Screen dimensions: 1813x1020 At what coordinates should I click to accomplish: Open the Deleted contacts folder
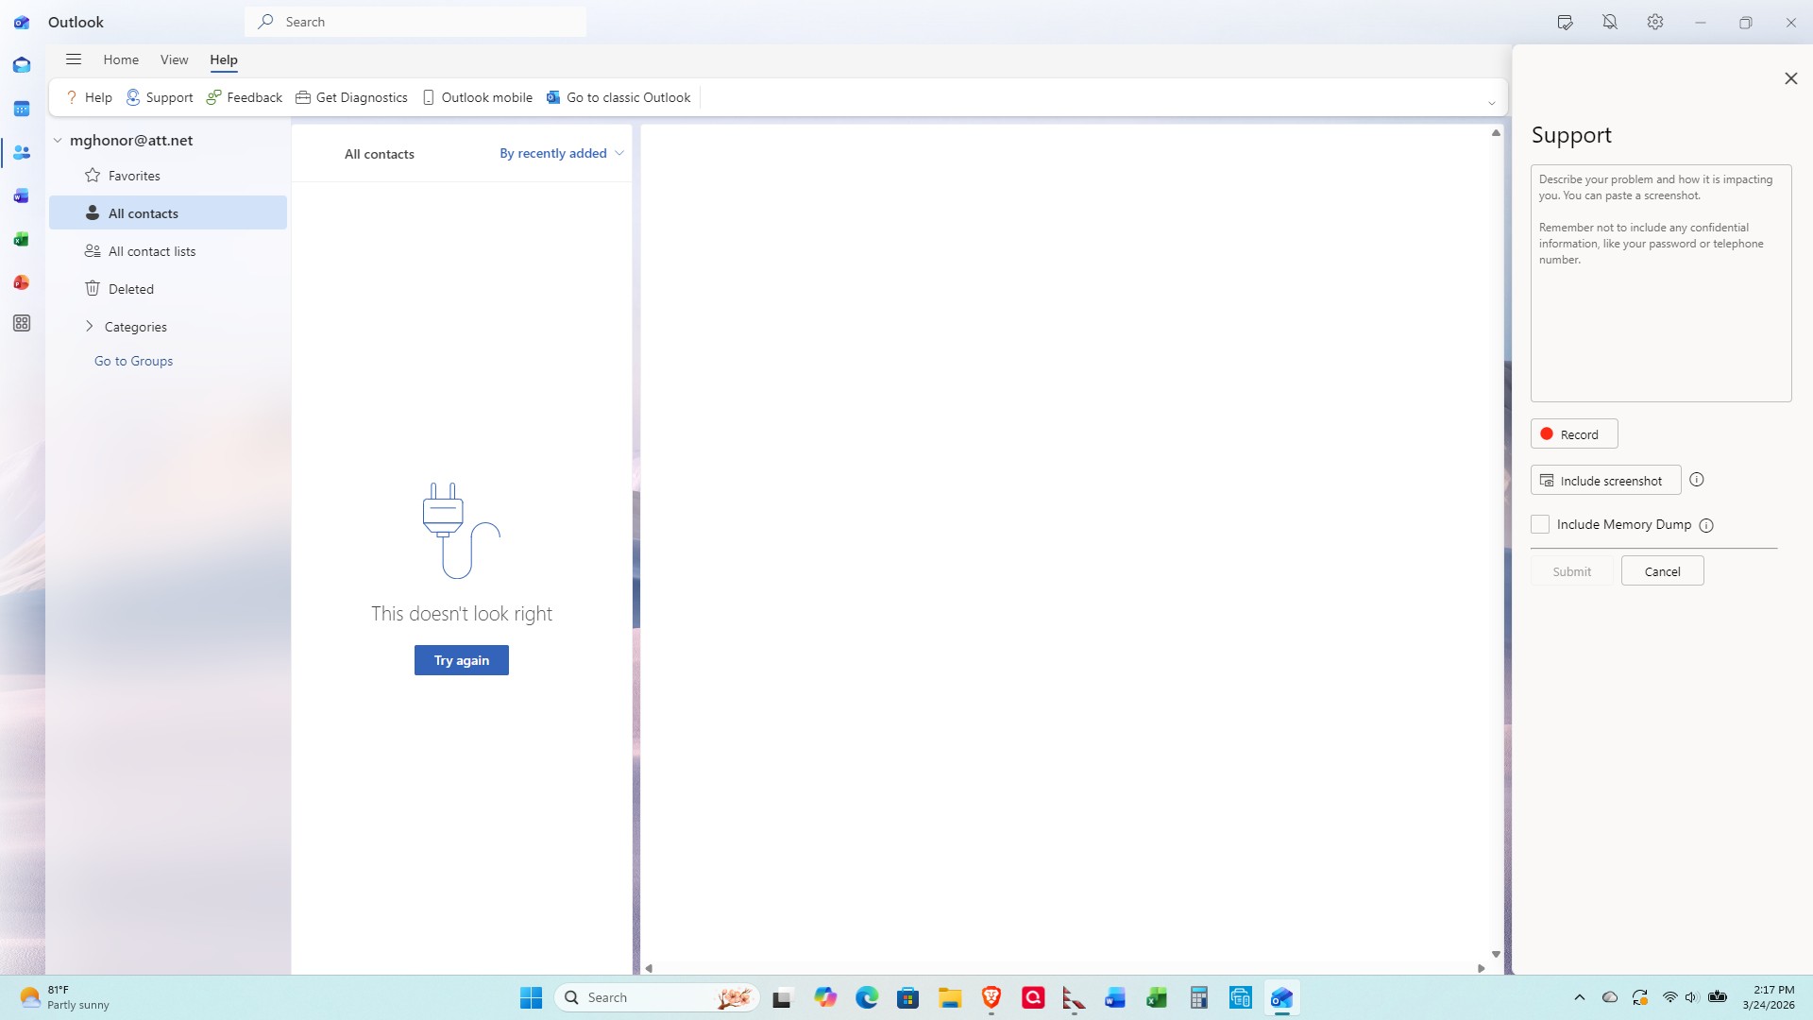tap(168, 289)
